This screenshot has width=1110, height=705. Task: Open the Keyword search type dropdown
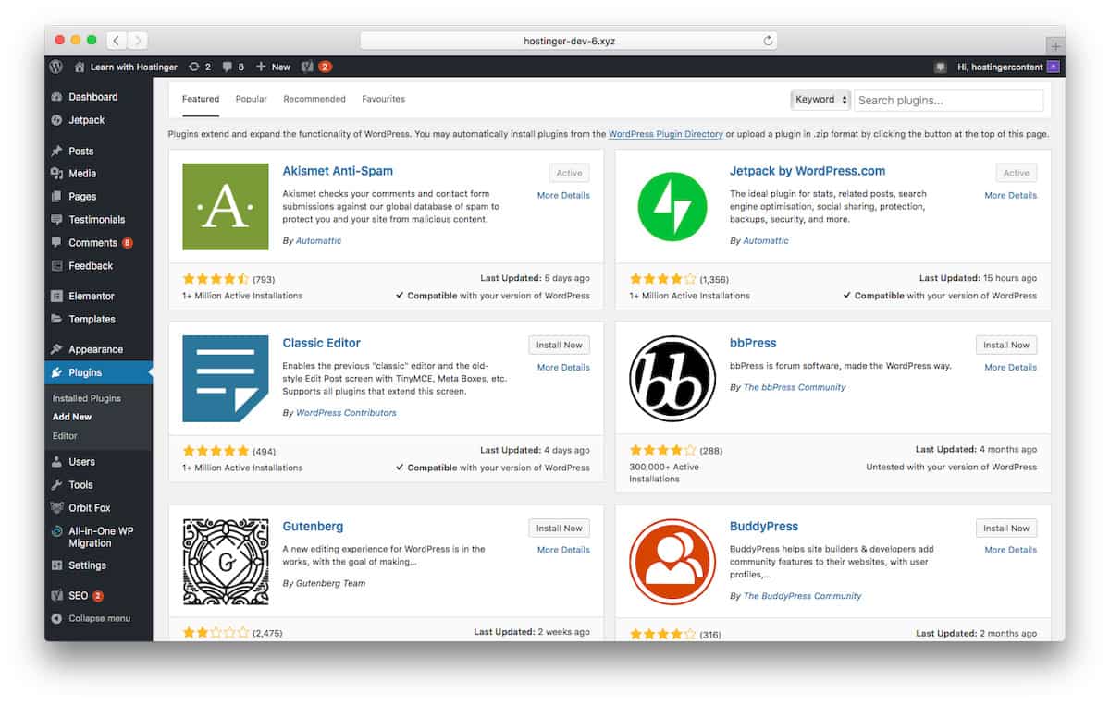[820, 100]
